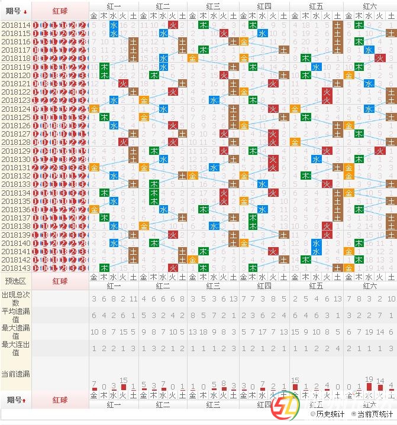
Task: Click the 红球 header at the top
Action: click(x=60, y=11)
